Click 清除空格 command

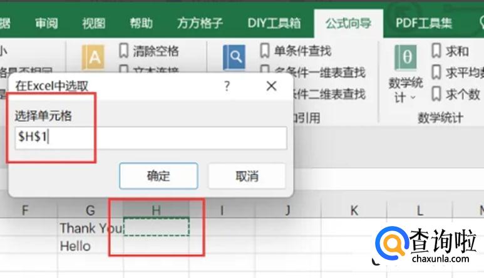point(150,51)
